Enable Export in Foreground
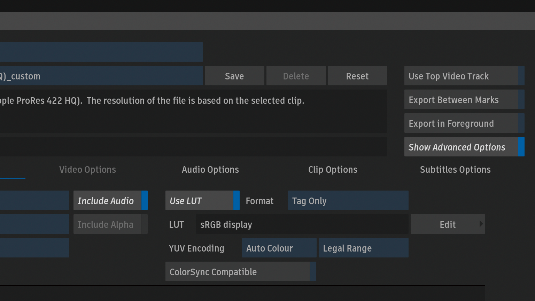Screen dimensions: 535x301 coord(464,123)
